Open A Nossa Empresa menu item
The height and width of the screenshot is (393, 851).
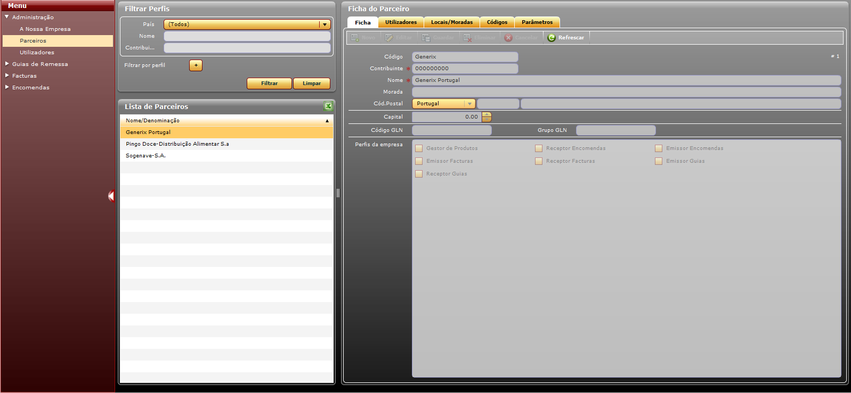click(58, 29)
